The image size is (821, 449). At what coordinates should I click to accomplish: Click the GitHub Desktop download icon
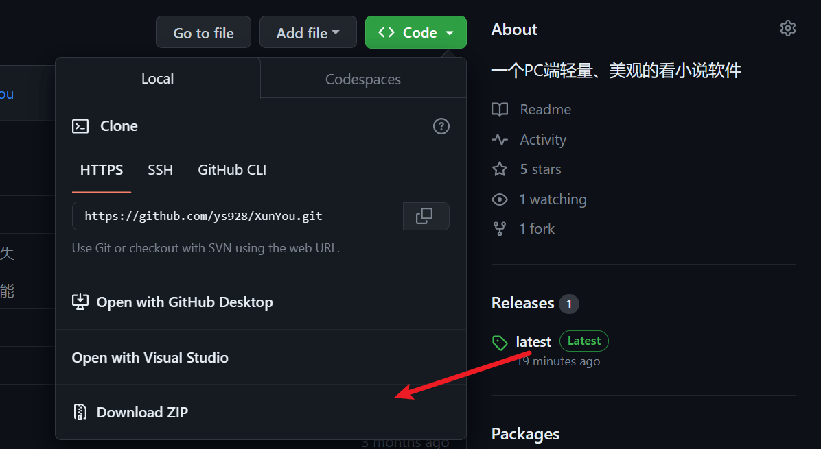[x=80, y=302]
